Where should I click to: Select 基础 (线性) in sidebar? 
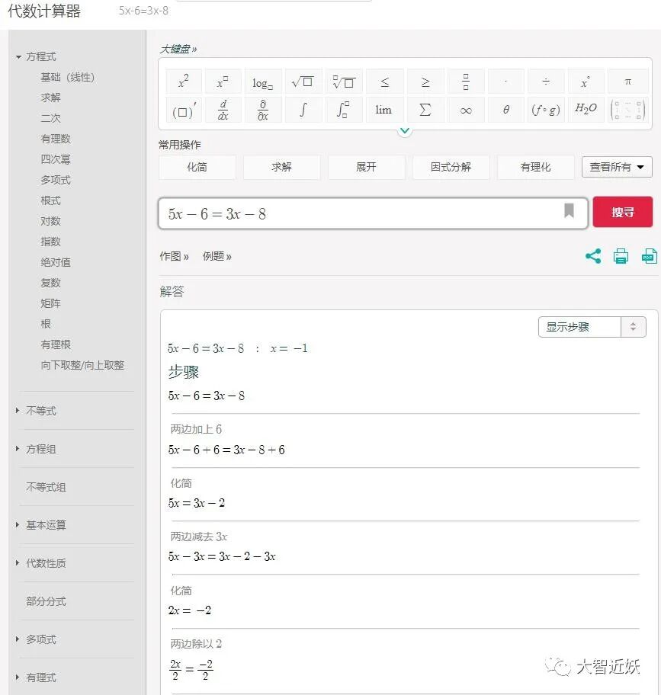pos(68,77)
